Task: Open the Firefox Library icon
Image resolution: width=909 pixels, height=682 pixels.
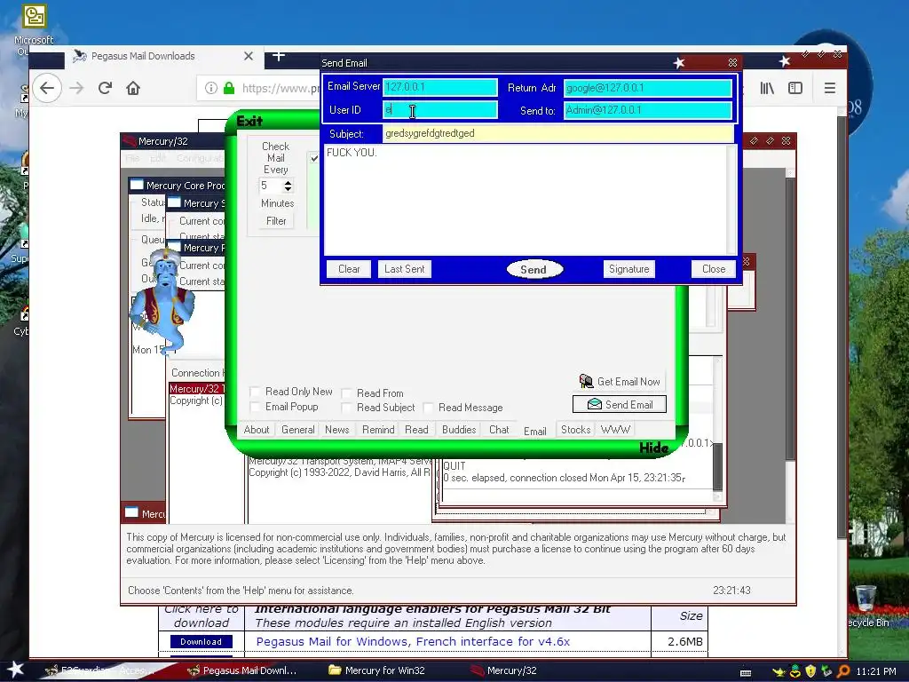Action: tap(767, 88)
